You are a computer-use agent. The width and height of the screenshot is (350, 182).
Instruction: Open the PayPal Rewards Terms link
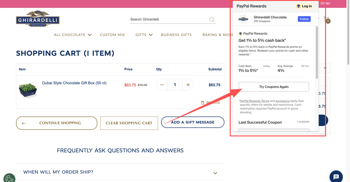[x=254, y=101]
